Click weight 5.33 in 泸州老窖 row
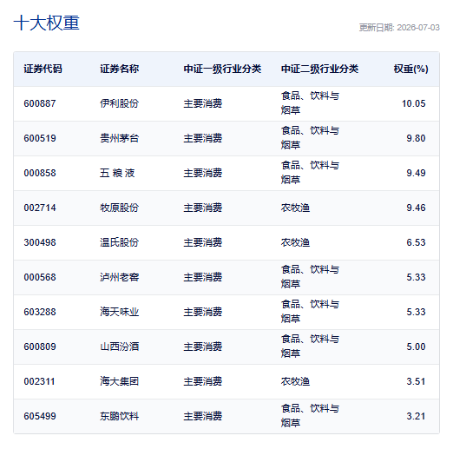The width and height of the screenshot is (453, 449). [x=416, y=277]
